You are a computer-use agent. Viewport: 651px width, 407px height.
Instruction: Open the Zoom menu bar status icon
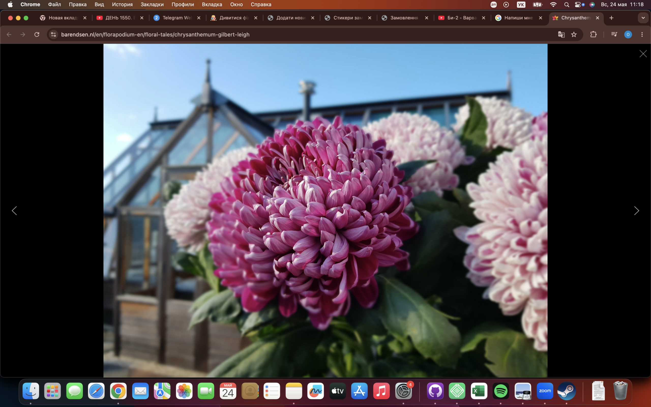[x=493, y=4]
